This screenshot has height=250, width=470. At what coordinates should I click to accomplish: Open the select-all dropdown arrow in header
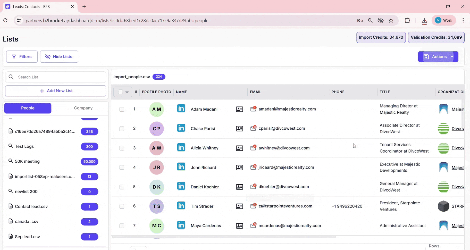pyautogui.click(x=127, y=92)
